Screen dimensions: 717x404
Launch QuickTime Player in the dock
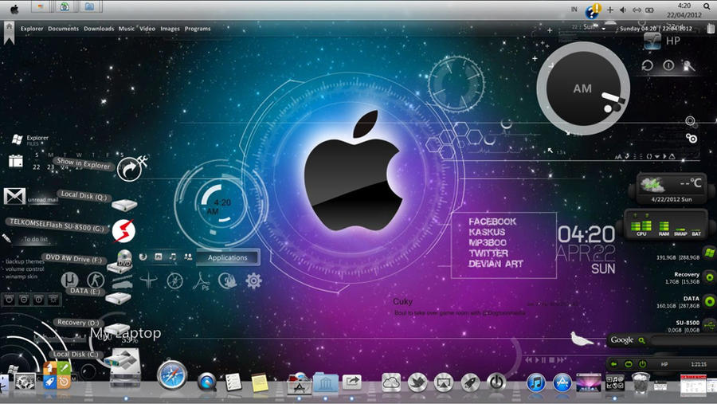click(206, 381)
